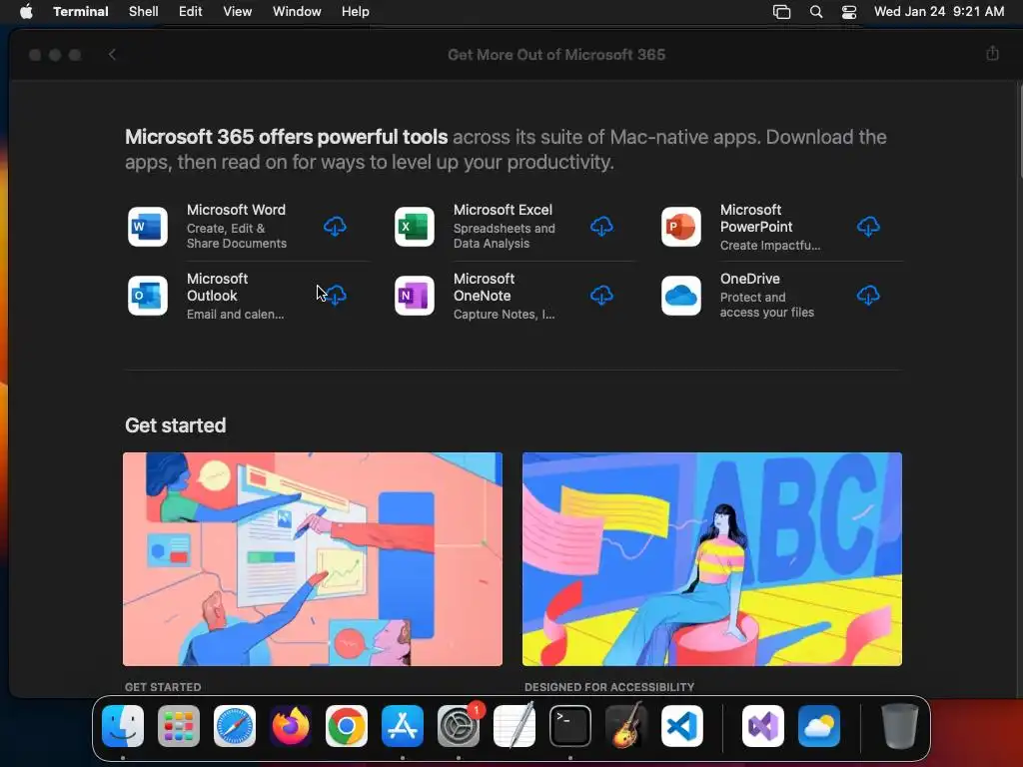Launch GarageBand from the Dock

625,726
